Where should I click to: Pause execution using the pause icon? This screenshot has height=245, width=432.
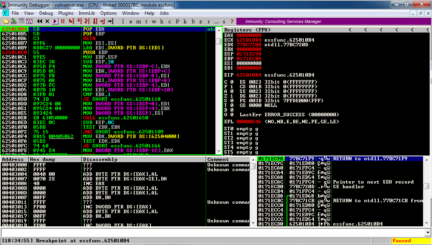click(63, 21)
